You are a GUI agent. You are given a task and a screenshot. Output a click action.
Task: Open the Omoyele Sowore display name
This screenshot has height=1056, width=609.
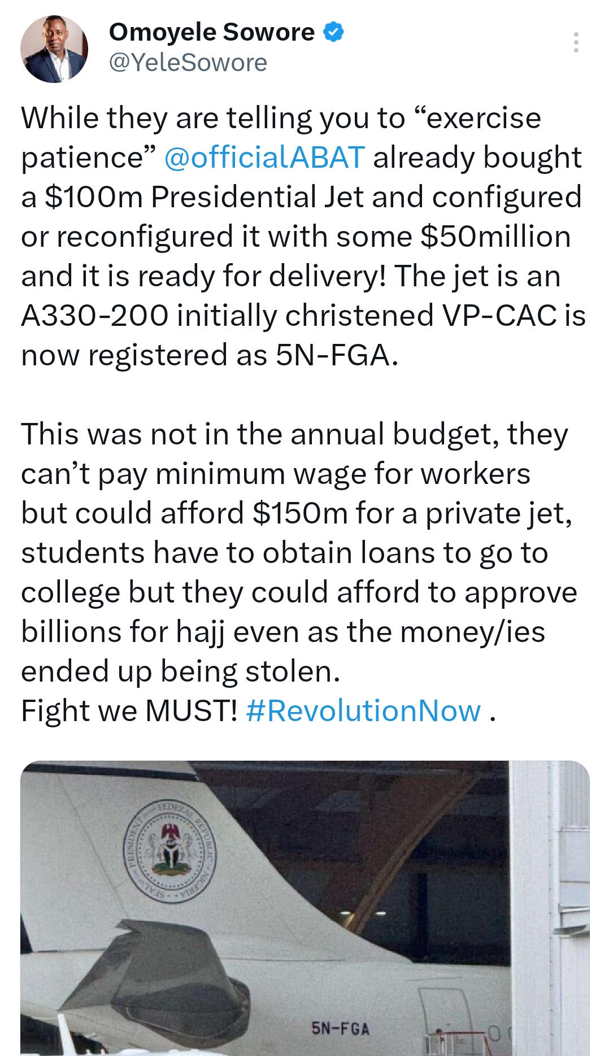(212, 32)
